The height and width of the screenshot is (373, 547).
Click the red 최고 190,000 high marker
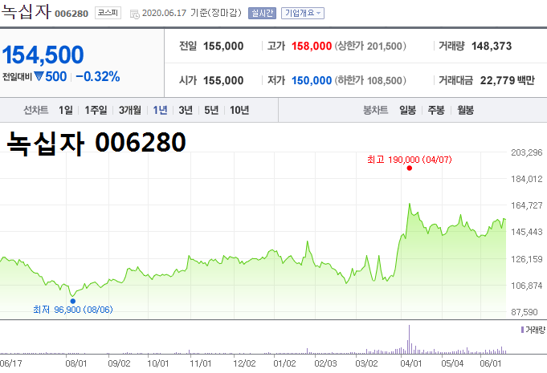point(410,168)
